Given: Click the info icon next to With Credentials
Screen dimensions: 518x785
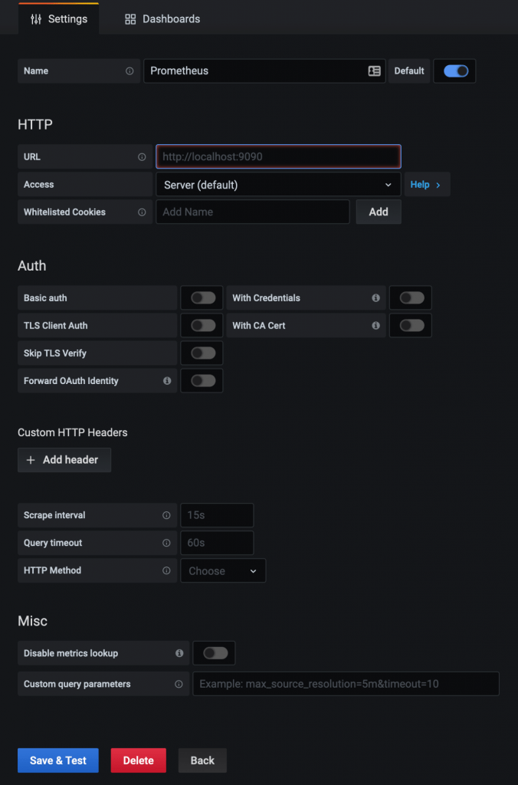Looking at the screenshot, I should [375, 297].
